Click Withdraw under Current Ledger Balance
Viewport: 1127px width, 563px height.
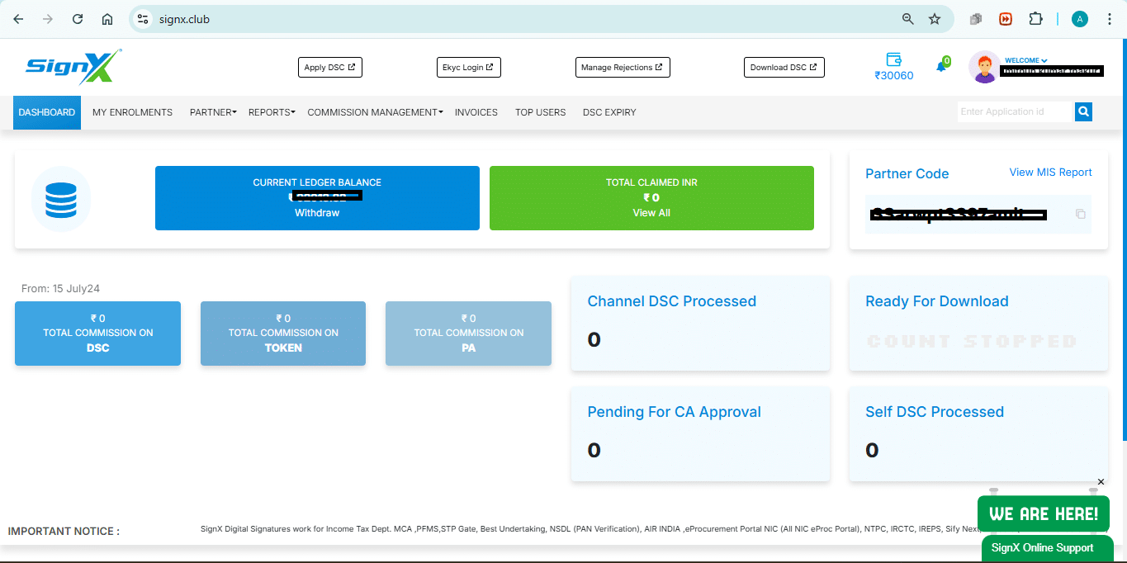pyautogui.click(x=316, y=212)
